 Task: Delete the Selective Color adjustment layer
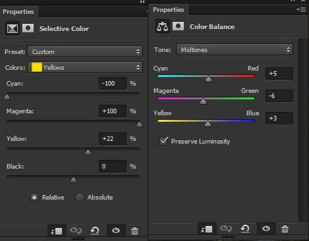click(134, 230)
